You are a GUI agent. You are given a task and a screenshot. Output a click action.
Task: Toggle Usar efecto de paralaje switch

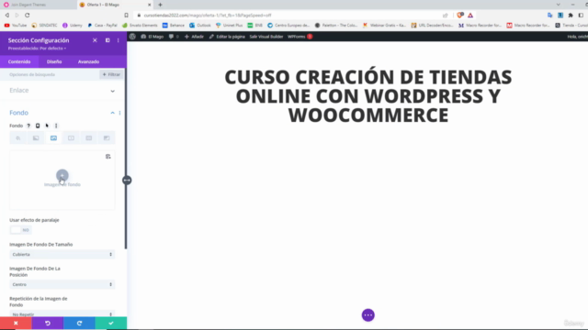click(x=20, y=230)
